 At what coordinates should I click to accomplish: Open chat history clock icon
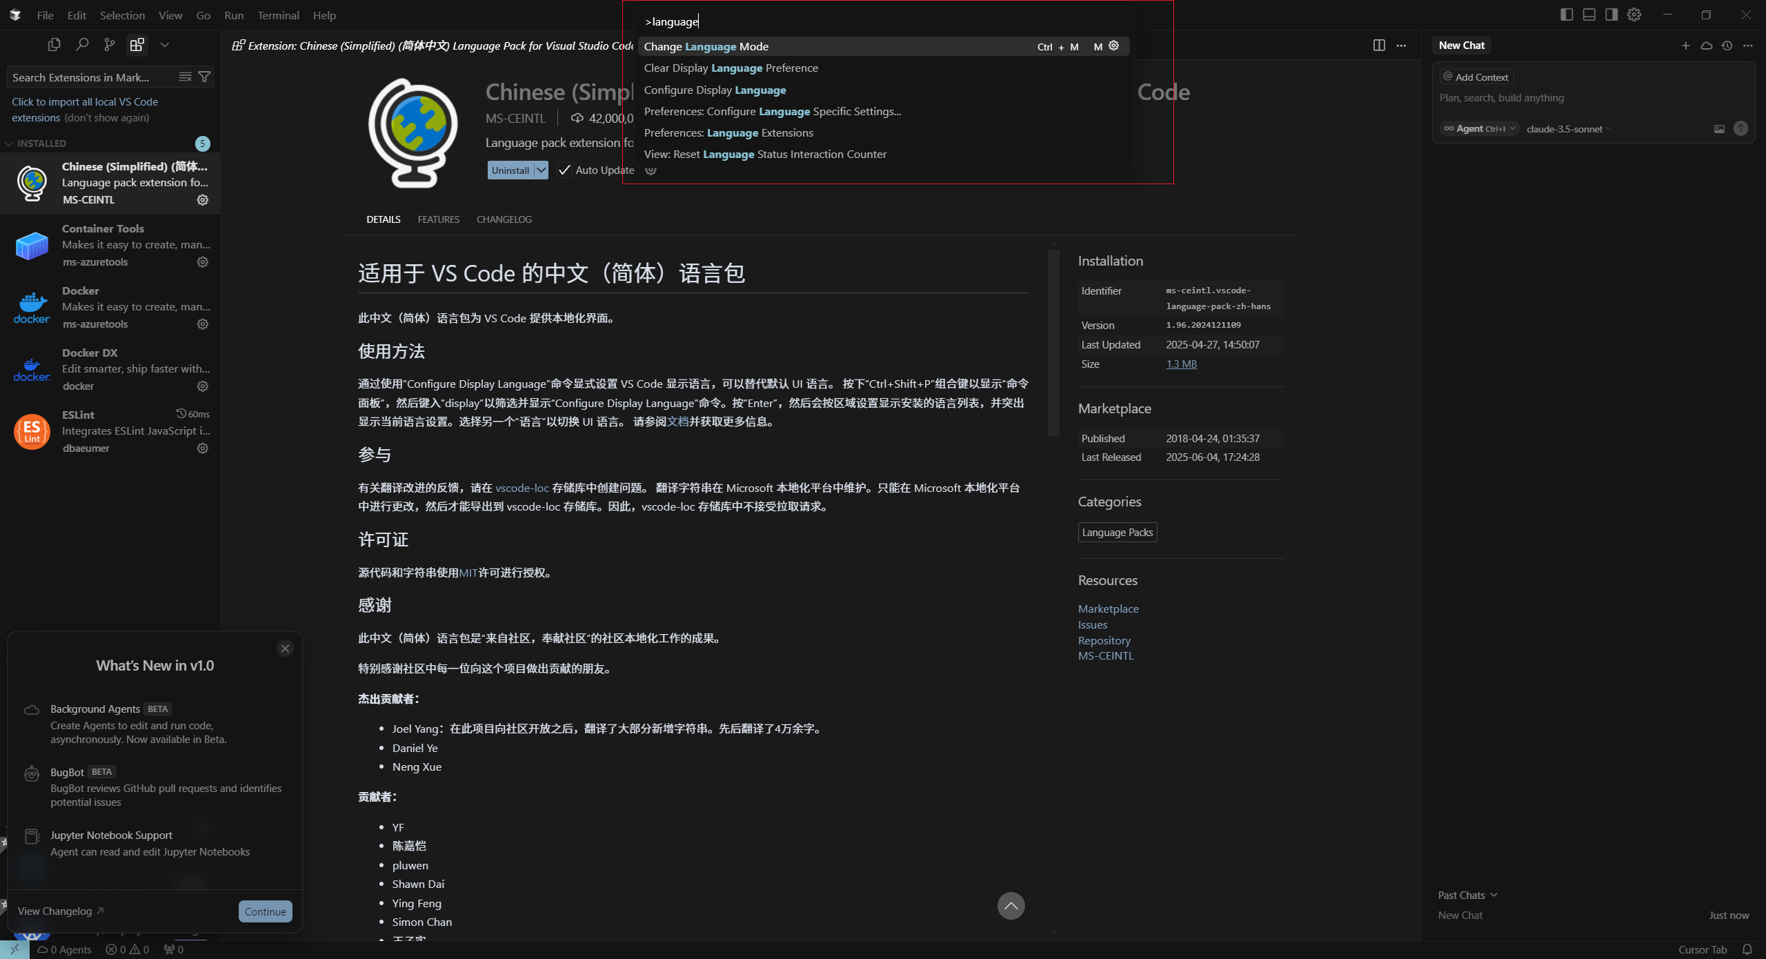tap(1727, 46)
